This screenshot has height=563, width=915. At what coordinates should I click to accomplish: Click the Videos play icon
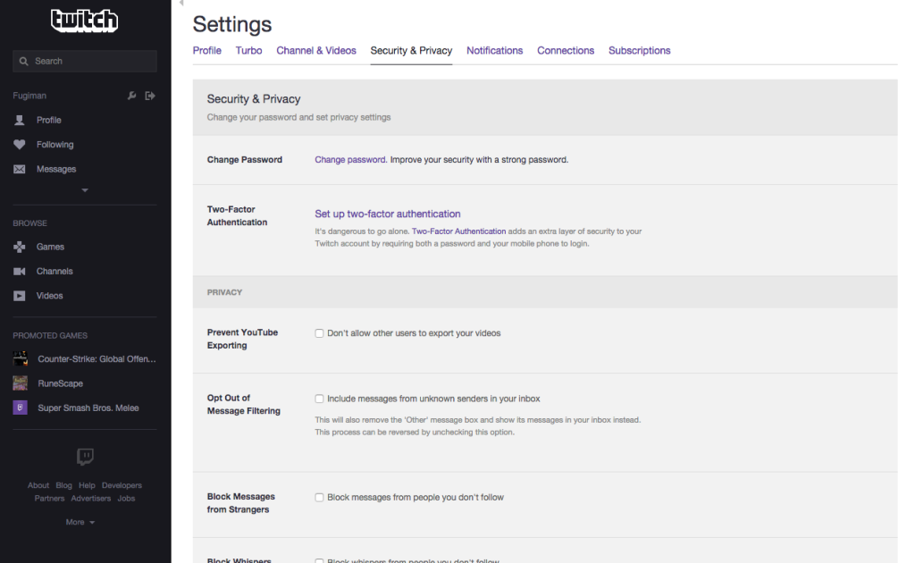20,296
